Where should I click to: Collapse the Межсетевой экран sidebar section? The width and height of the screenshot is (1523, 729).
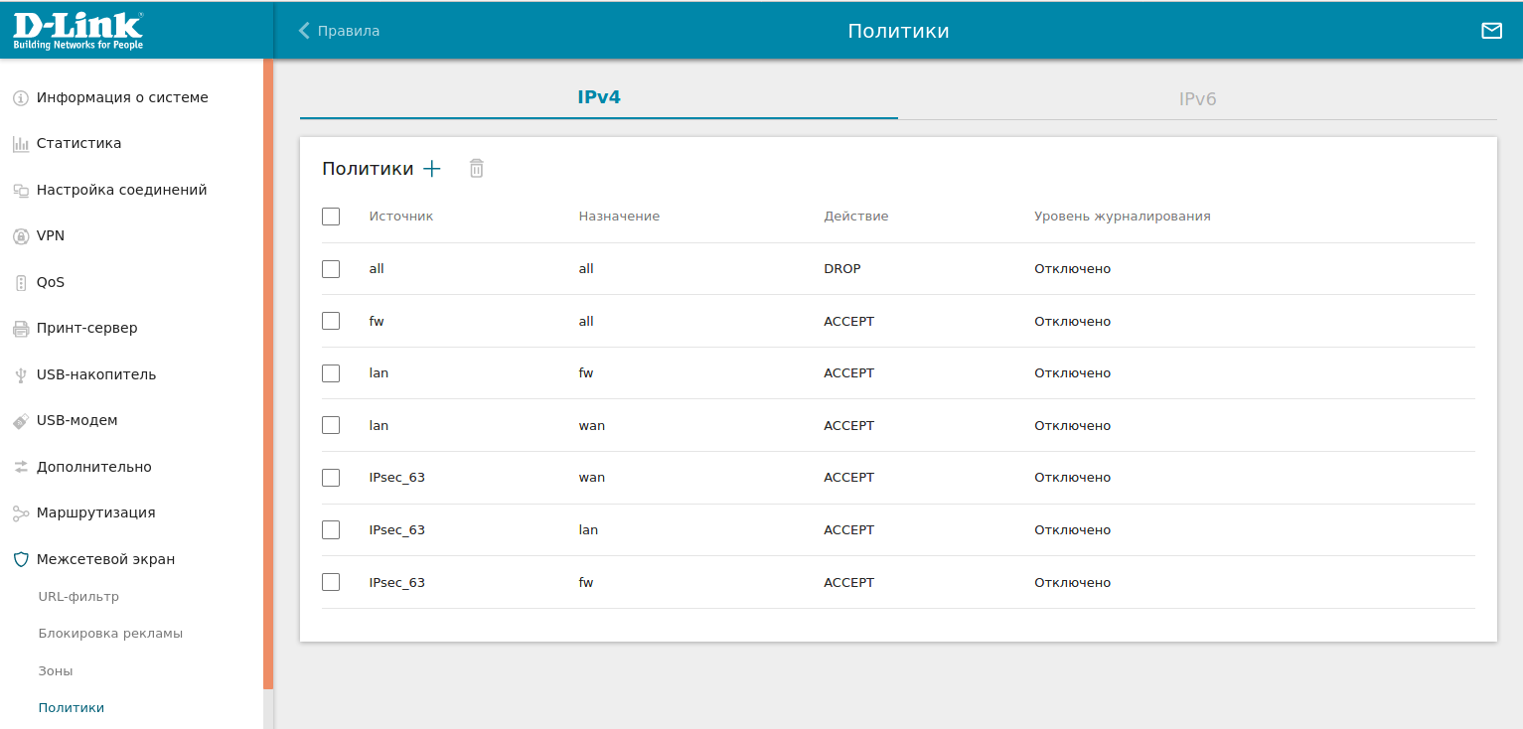coord(105,559)
